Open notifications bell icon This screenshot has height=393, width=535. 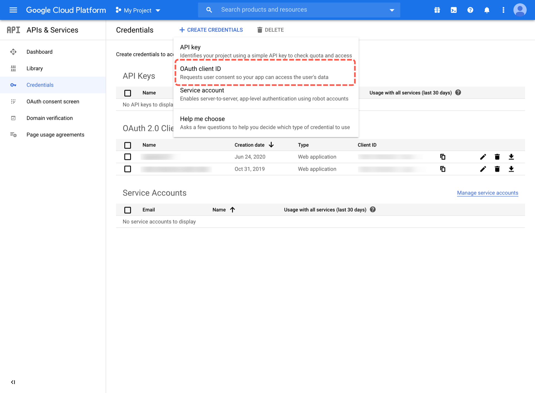[x=487, y=10]
